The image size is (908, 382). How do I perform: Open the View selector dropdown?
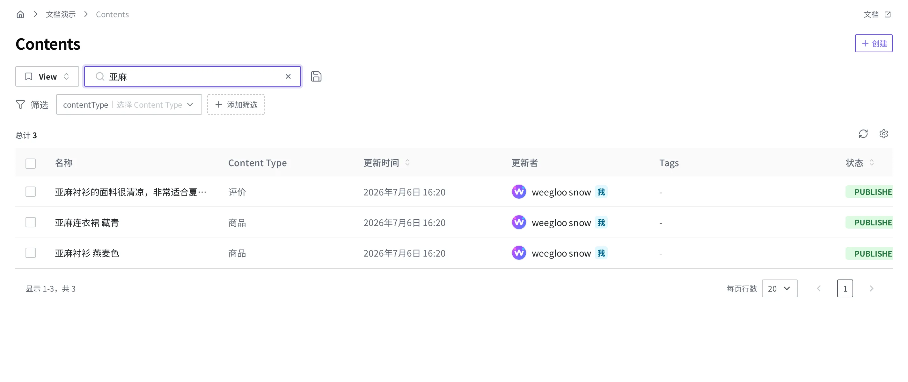coord(47,76)
